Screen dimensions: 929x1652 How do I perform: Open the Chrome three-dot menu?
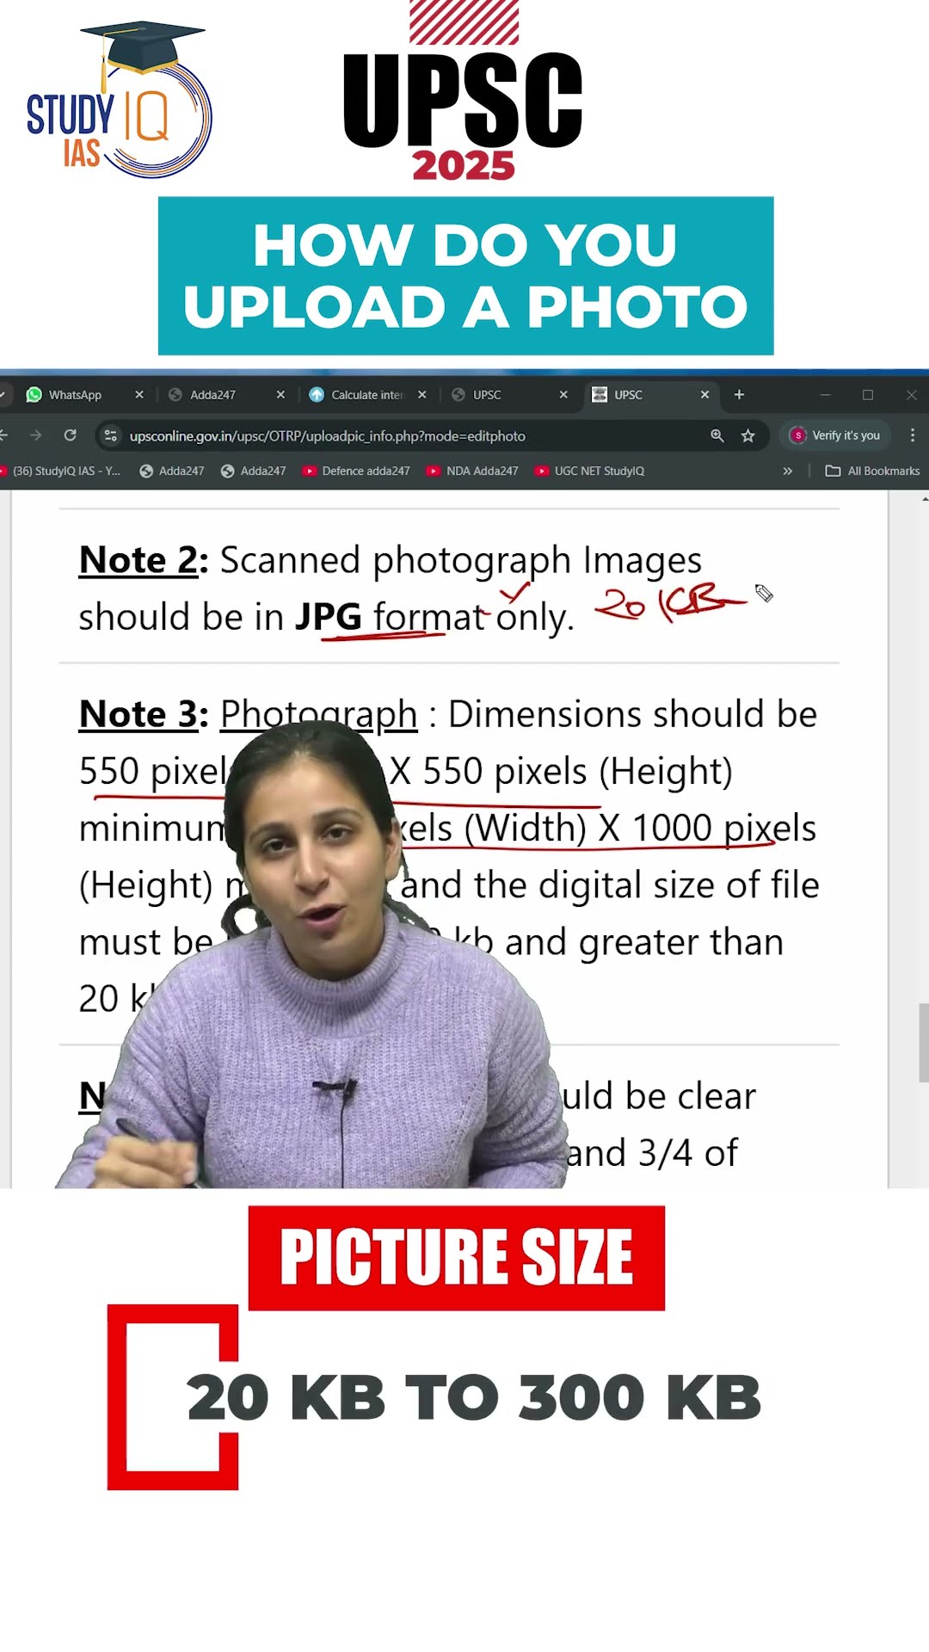point(913,435)
